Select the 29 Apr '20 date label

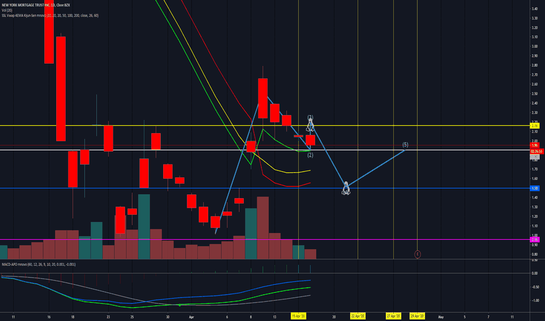pyautogui.click(x=417, y=316)
